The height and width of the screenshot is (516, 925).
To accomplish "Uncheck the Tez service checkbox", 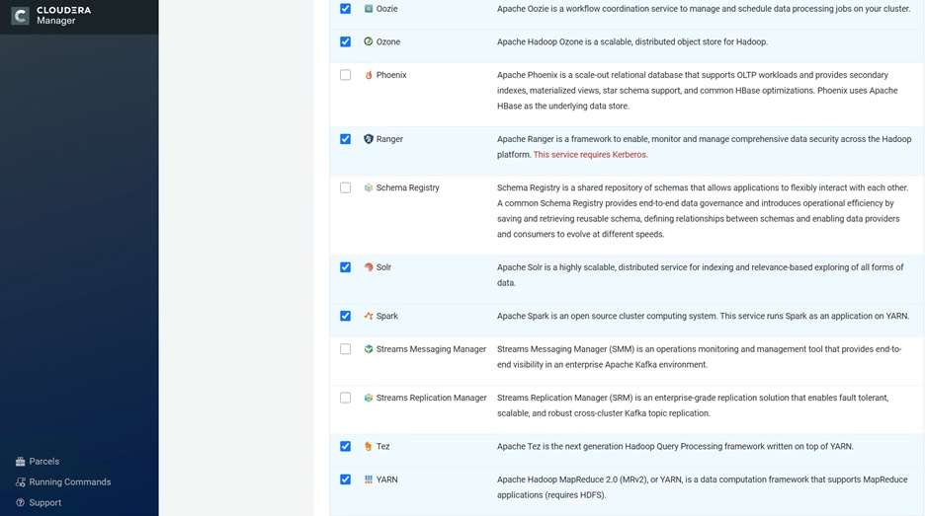I will 345,447.
